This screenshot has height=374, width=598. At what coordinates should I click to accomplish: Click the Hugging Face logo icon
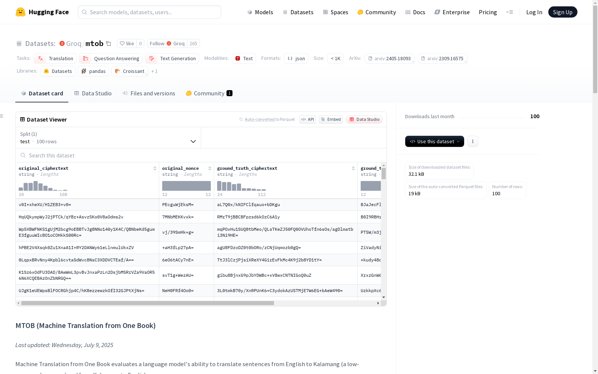click(x=21, y=12)
